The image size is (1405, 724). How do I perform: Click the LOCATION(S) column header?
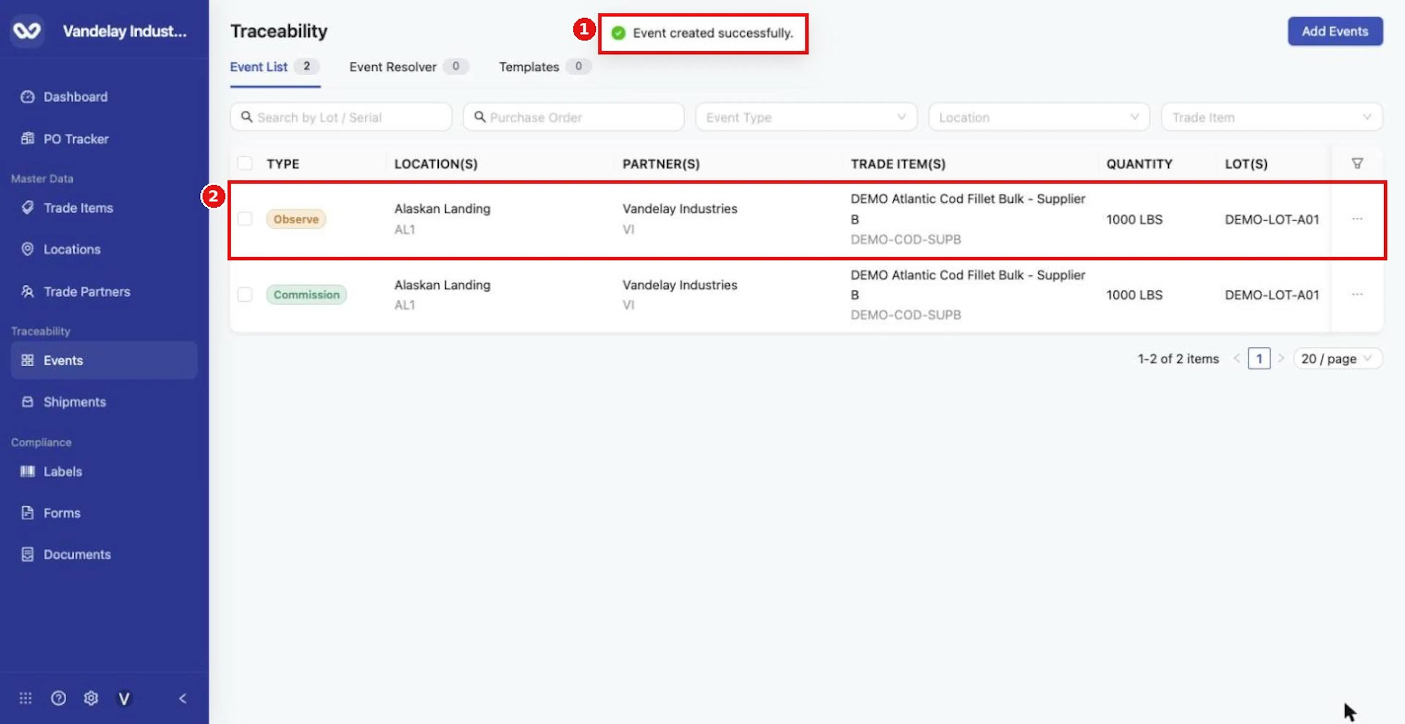coord(436,164)
